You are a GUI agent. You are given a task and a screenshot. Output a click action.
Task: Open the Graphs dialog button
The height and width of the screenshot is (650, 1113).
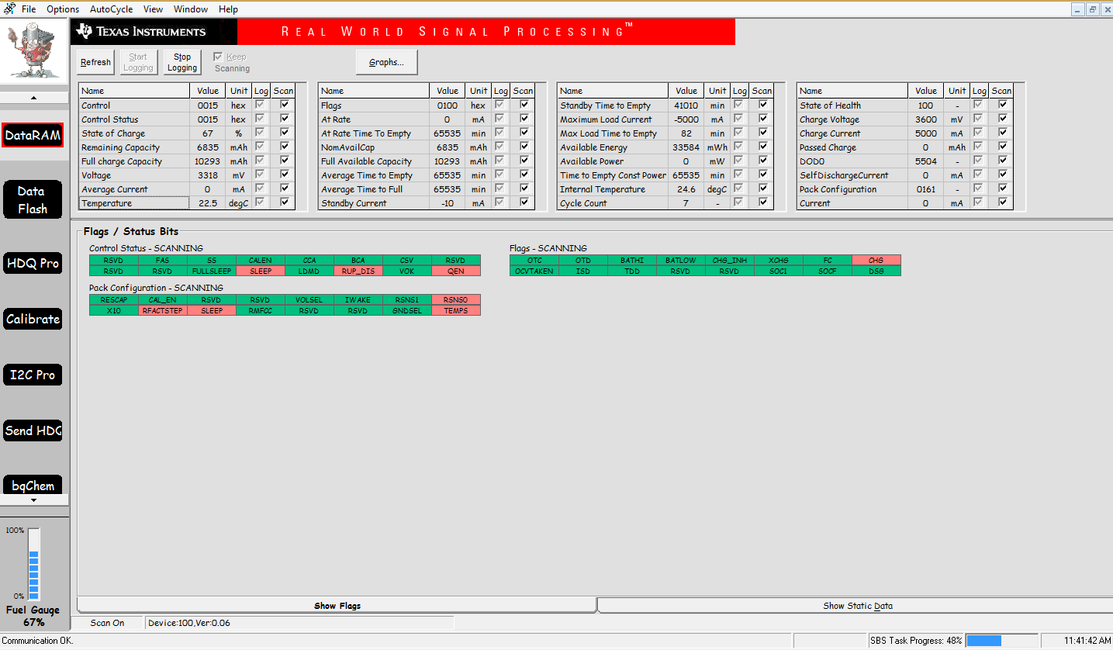(386, 62)
